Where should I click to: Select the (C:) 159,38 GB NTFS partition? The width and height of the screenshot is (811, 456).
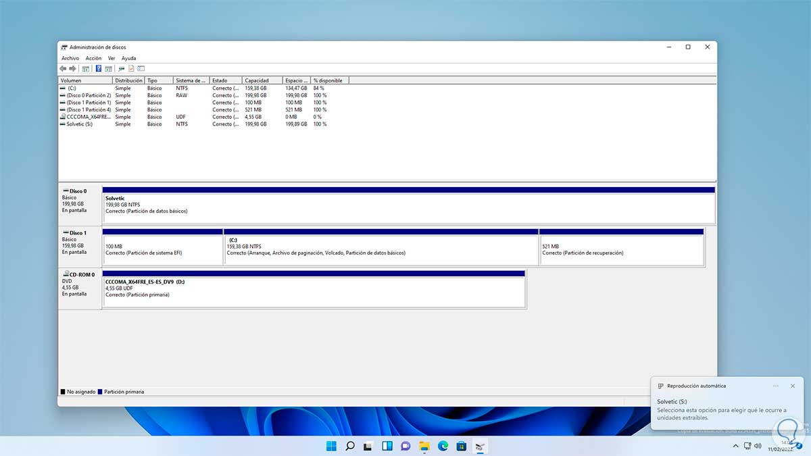coord(381,247)
